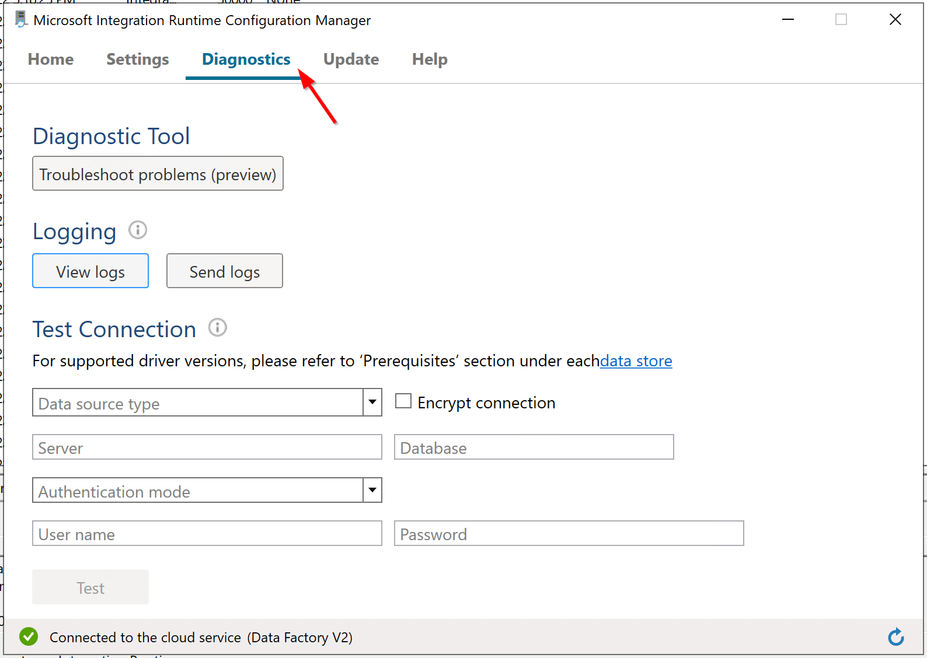Image resolution: width=927 pixels, height=658 pixels.
Task: Open the Help tab
Action: pos(430,60)
